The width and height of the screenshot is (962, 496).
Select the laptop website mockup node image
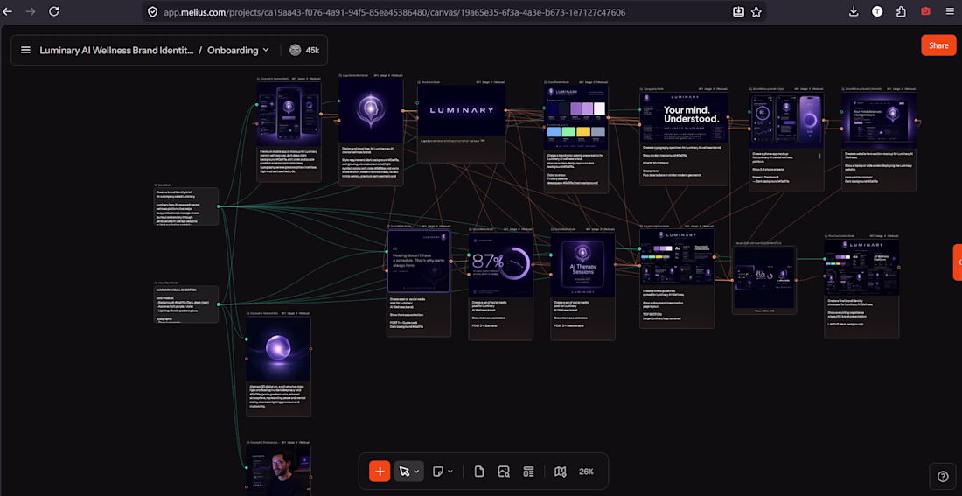click(x=879, y=121)
